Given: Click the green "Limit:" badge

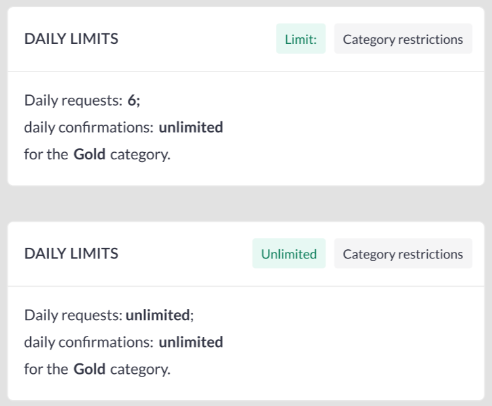Looking at the screenshot, I should (x=301, y=39).
